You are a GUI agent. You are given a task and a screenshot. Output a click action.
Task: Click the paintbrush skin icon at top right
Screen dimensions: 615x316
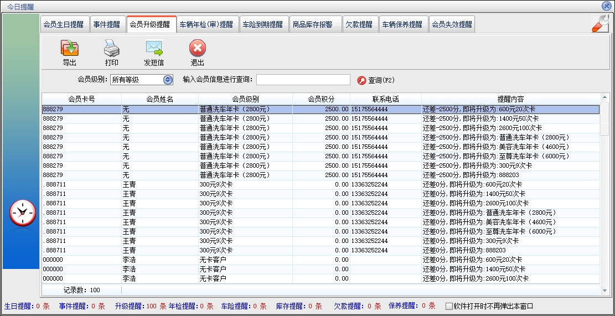(x=600, y=24)
